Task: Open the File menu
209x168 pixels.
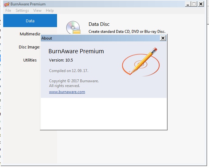Action: click(x=8, y=11)
